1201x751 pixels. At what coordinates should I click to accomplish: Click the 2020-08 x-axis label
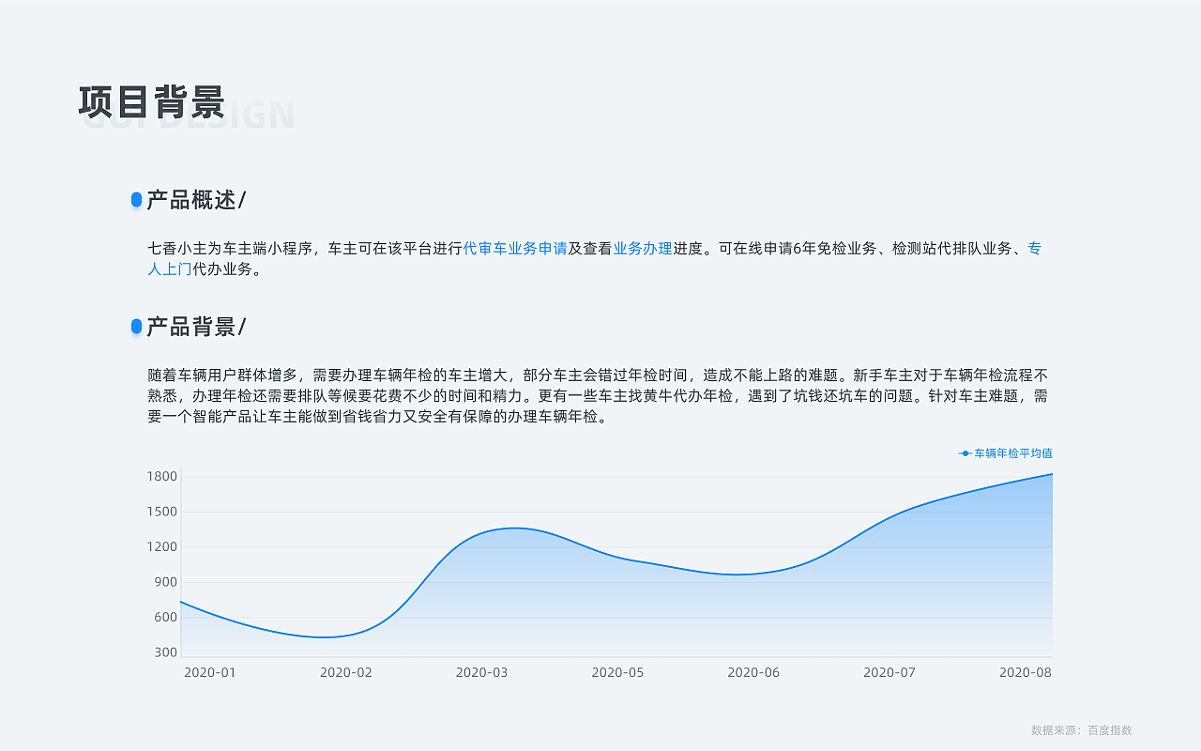[1026, 672]
